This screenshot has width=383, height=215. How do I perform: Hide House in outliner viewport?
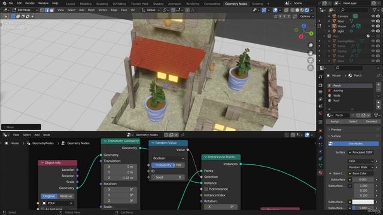click(373, 26)
